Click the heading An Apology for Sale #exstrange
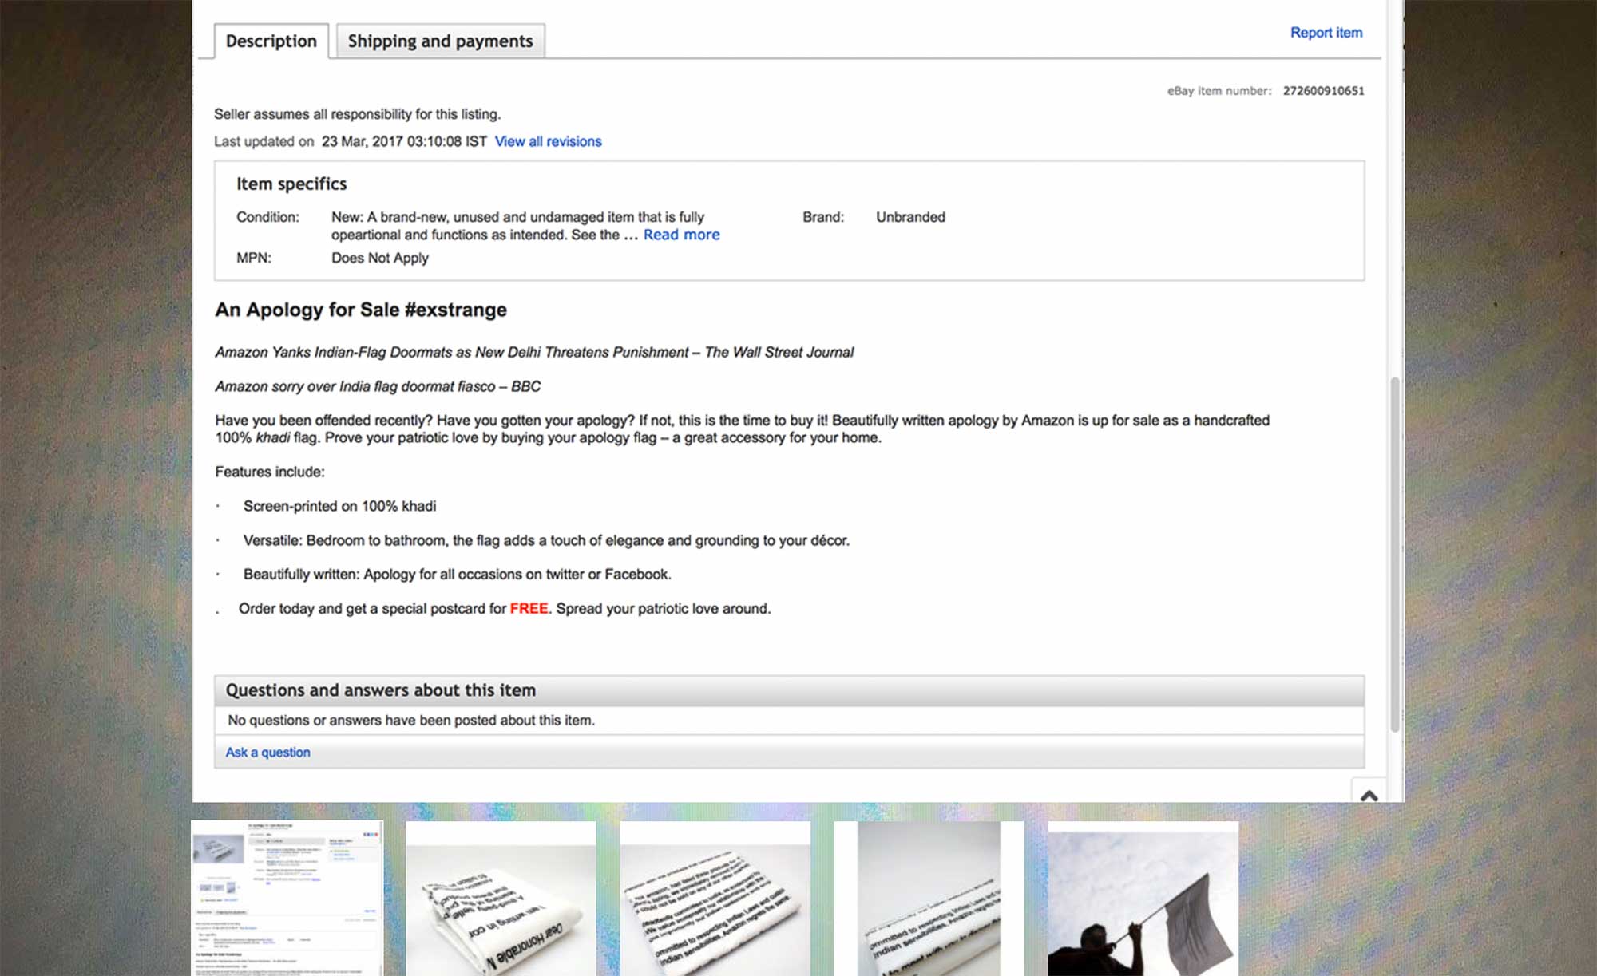1597x976 pixels. coord(361,310)
